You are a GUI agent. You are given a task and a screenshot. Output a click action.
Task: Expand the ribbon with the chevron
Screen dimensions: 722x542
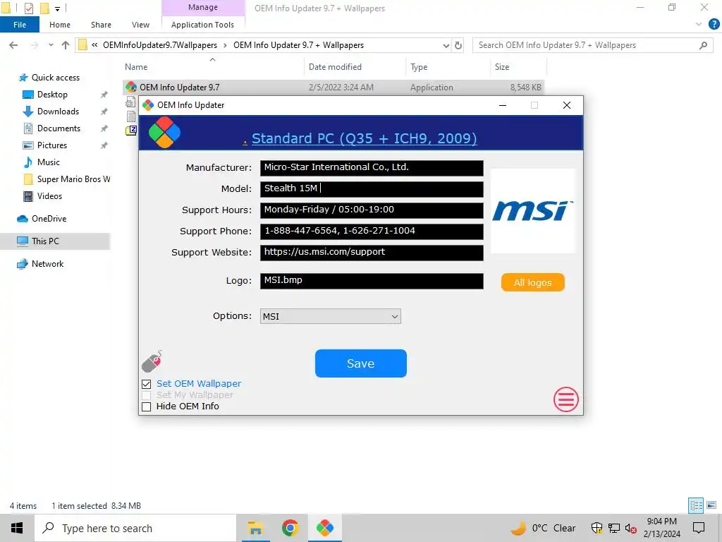click(699, 25)
